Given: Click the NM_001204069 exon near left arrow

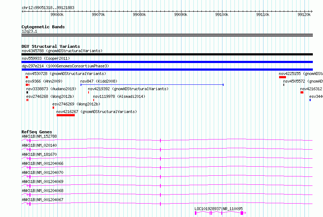Looking at the screenshot, I should (x=30, y=186).
